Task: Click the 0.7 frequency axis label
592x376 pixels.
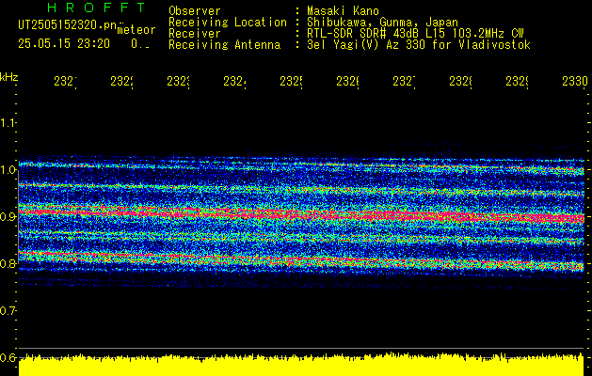Action: (x=8, y=311)
